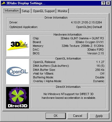
Task: Click the OpenGL logo image
Action: (17, 71)
